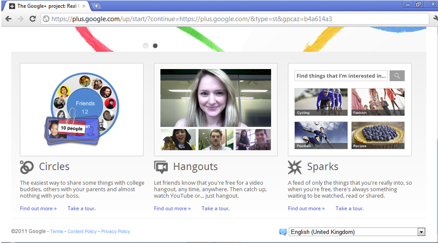Open a new tab with the plus button
438x243 pixels.
96,6
